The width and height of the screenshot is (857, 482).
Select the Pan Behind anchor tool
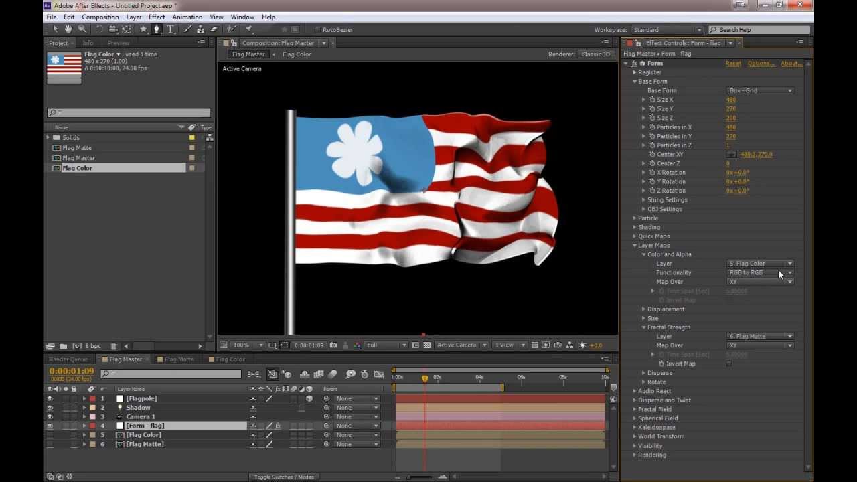pos(126,29)
